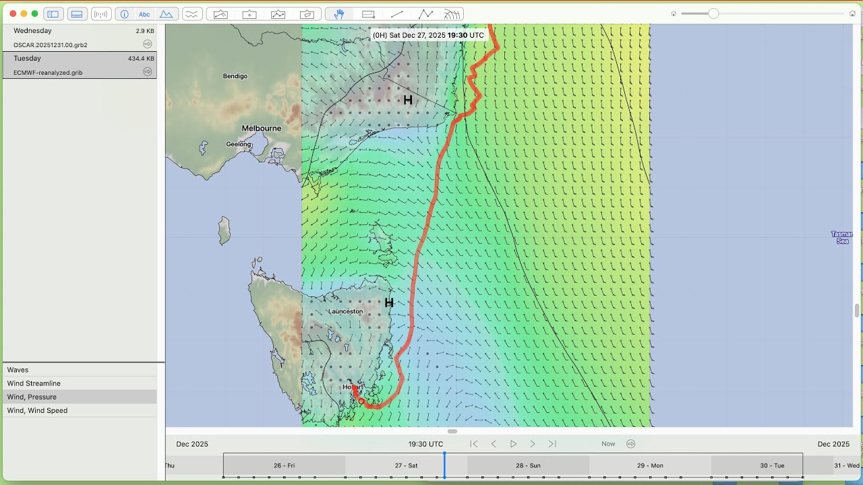
Task: Click the Sat Dec 27 19:30 UTC tooltip
Action: click(x=428, y=35)
